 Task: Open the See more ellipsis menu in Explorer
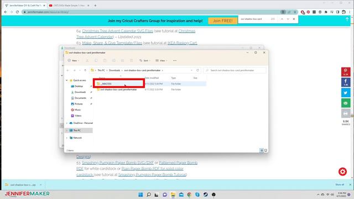175,60
